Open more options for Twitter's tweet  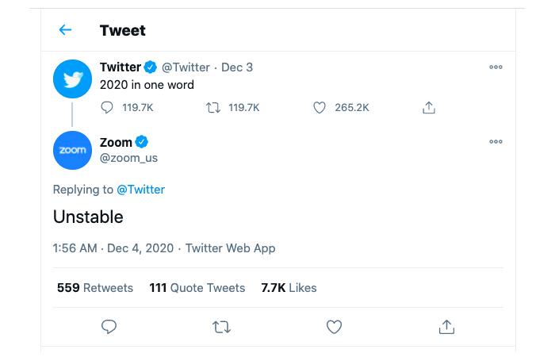tap(496, 67)
